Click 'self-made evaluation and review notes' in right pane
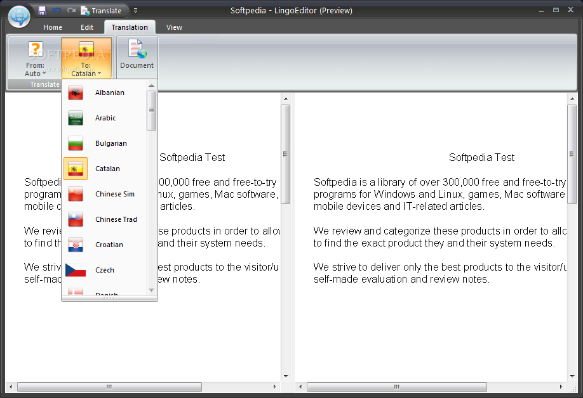583x398 pixels. point(401,279)
